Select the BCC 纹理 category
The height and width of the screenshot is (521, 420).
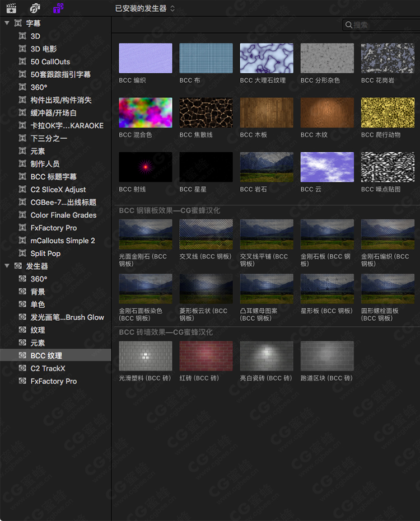click(x=55, y=355)
